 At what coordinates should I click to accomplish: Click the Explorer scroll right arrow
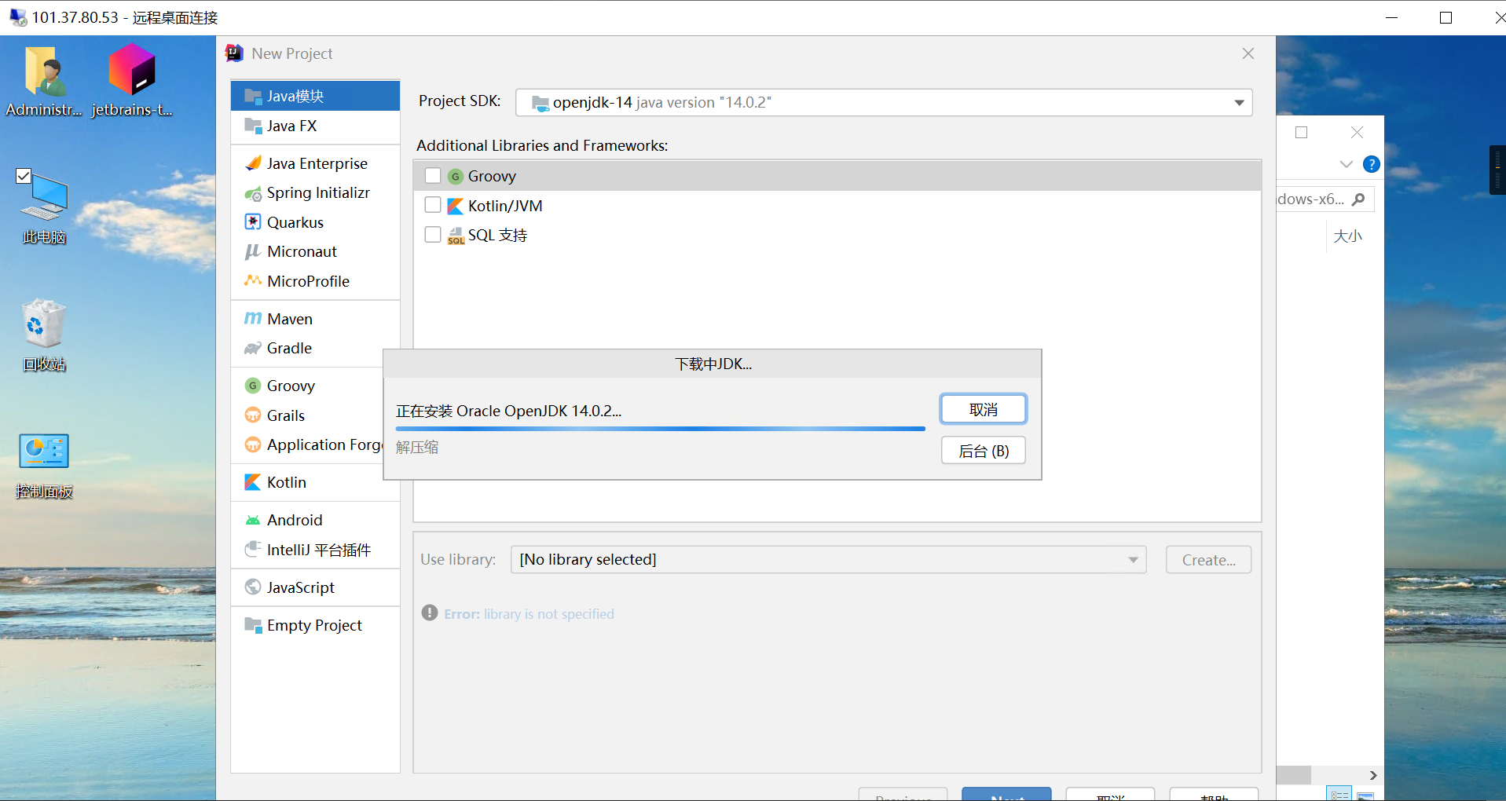(x=1372, y=775)
